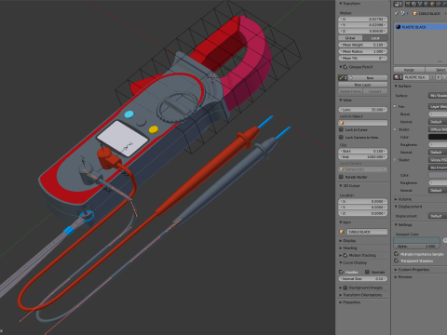Click the Grease Pencil browse pencil icon
Image resolution: width=447 pixels, height=335 pixels.
tap(343, 78)
